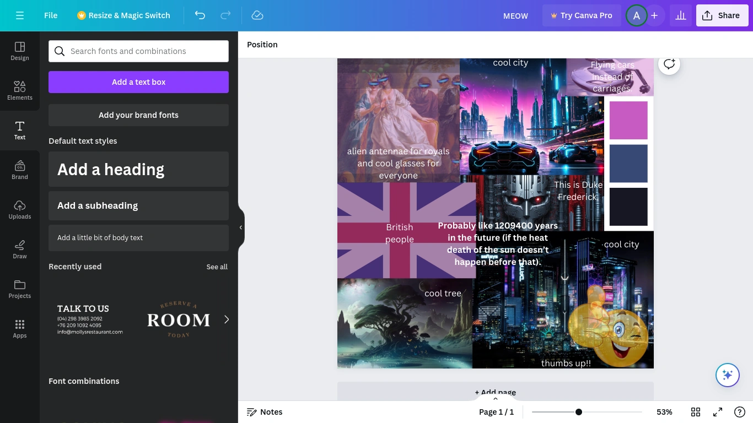Image resolution: width=753 pixels, height=423 pixels.
Task: Click the fonts search field
Action: pyautogui.click(x=138, y=51)
